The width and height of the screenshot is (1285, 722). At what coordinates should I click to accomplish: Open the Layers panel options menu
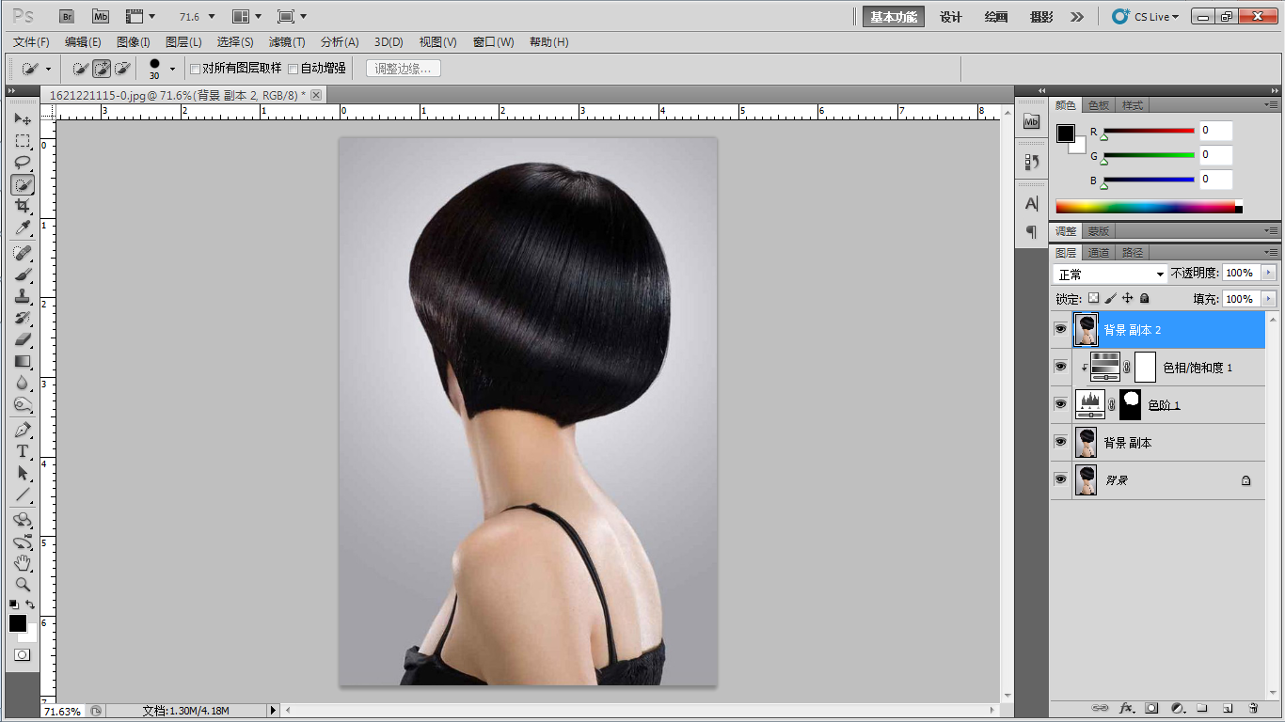coord(1270,253)
